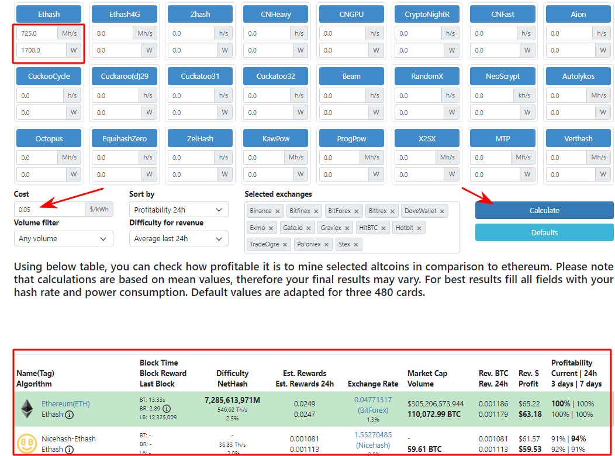Remove TradeOgre from selected exchanges
Image resolution: width=615 pixels, height=456 pixels.
(x=285, y=245)
